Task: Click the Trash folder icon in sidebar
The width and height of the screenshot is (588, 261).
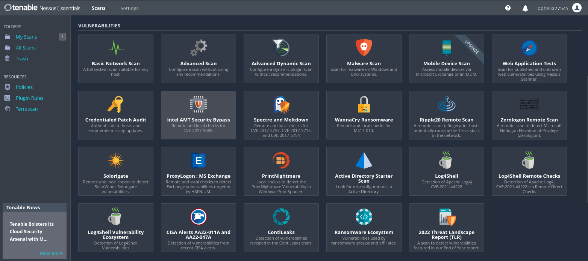Action: [x=7, y=58]
